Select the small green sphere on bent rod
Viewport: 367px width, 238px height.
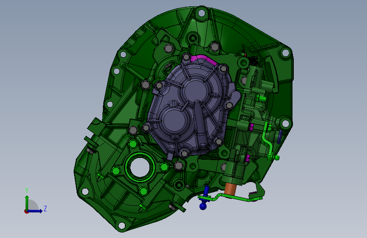point(277,158)
